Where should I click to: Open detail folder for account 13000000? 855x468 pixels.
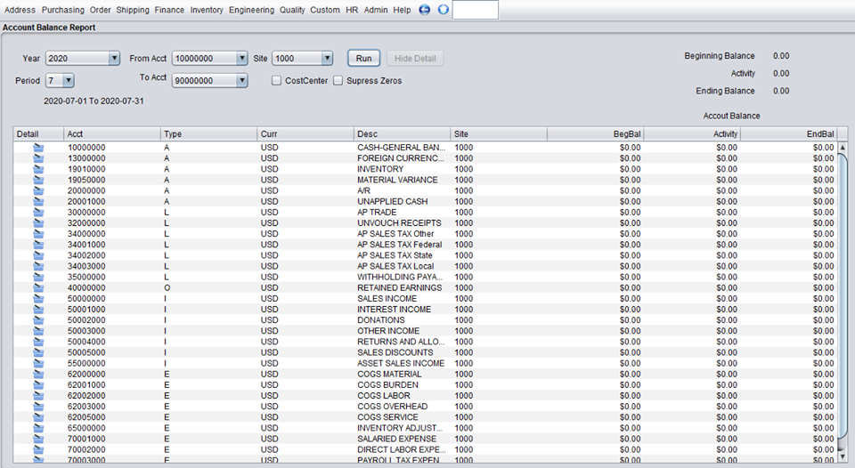pyautogui.click(x=38, y=158)
